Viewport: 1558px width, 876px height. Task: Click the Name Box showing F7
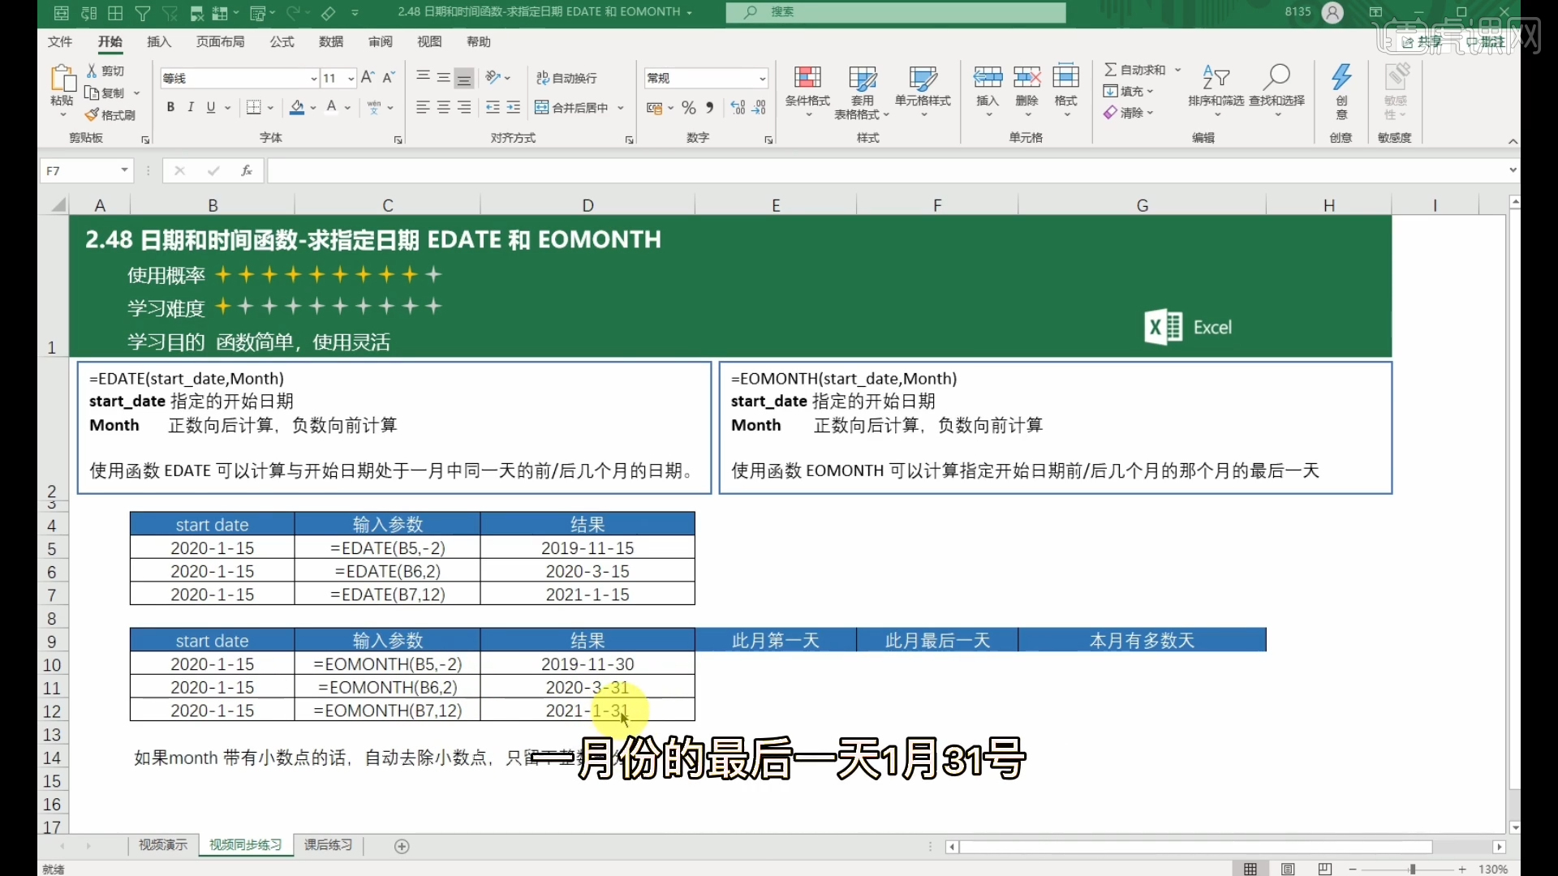point(80,170)
